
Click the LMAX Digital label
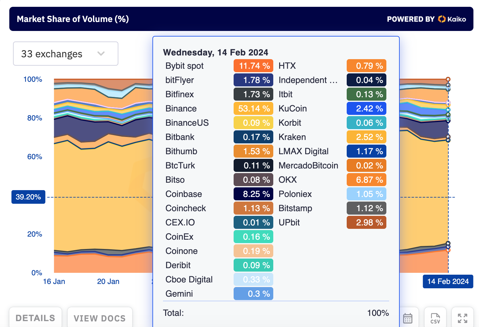tap(303, 151)
